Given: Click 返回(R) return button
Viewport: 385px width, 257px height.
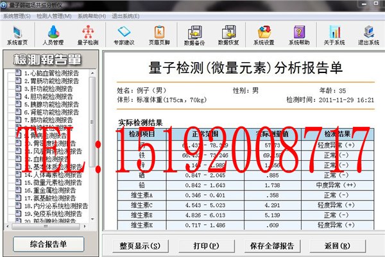Looking at the screenshot, I should 338,246.
